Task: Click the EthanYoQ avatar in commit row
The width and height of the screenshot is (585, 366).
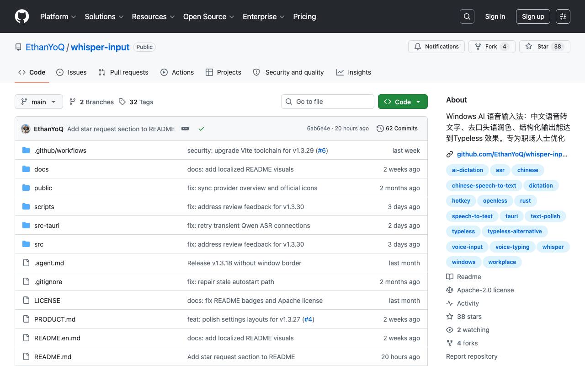Action: pos(26,129)
